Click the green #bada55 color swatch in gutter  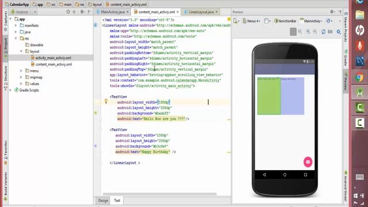pyautogui.click(x=95, y=113)
